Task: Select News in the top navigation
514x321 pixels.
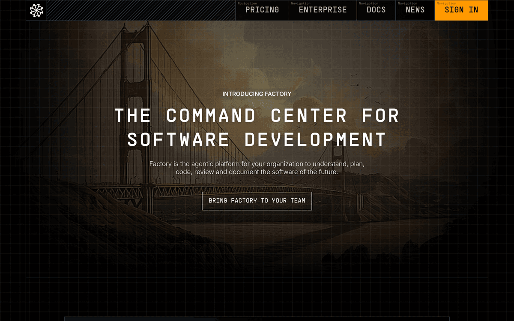Action: click(415, 10)
